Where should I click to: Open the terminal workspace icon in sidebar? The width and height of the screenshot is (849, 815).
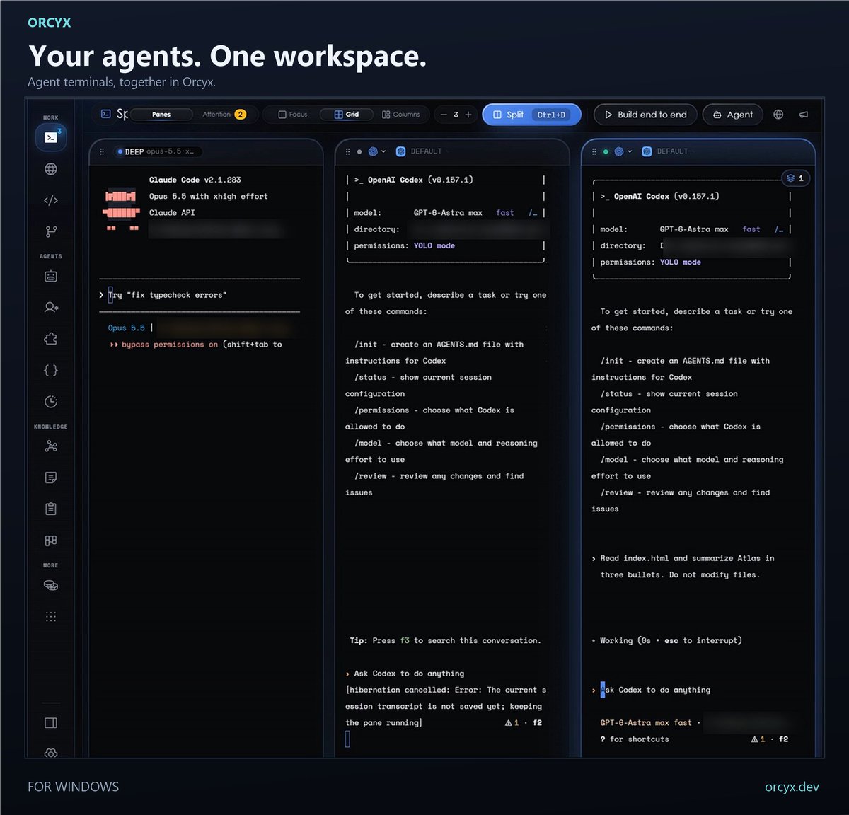tap(51, 137)
